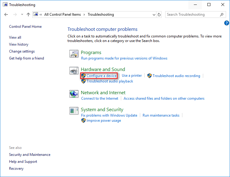This screenshot has width=230, height=177.
Task: Minimize the Troubleshooting window
Action: [195, 5]
